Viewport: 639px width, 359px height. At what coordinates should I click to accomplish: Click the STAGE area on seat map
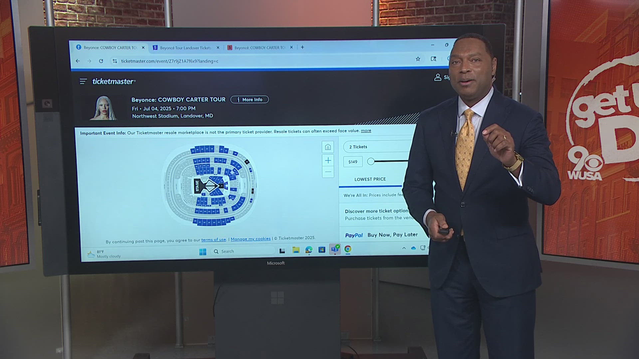(197, 186)
